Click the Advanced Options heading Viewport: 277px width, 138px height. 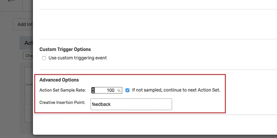point(59,80)
